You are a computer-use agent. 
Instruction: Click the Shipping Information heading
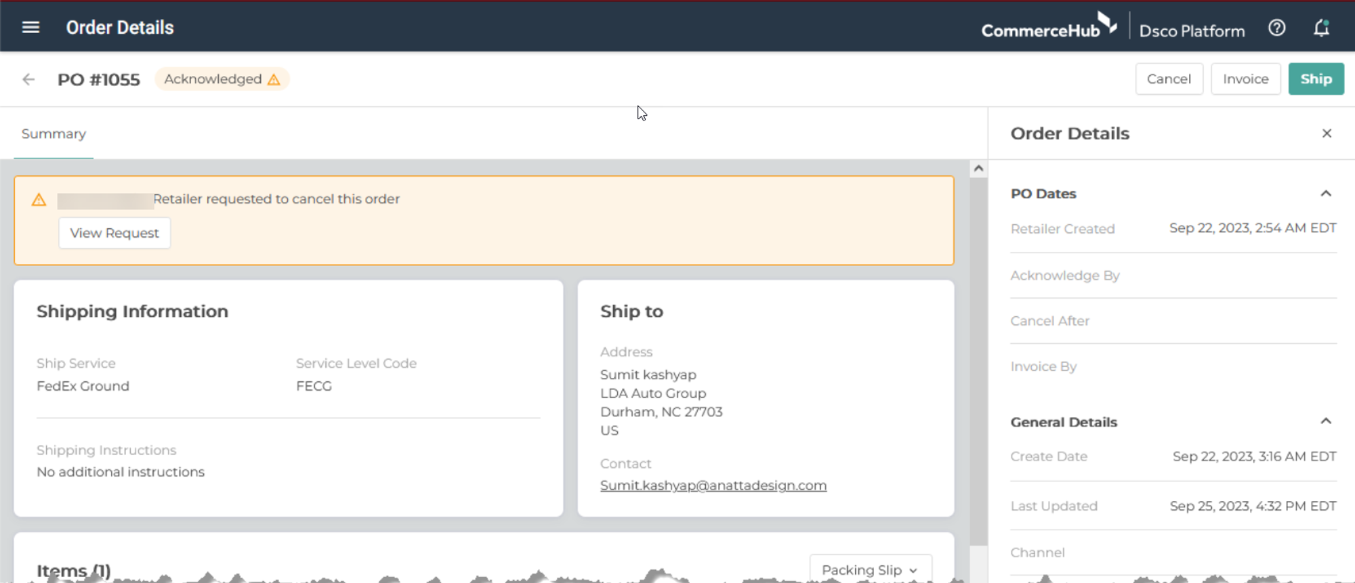click(132, 311)
